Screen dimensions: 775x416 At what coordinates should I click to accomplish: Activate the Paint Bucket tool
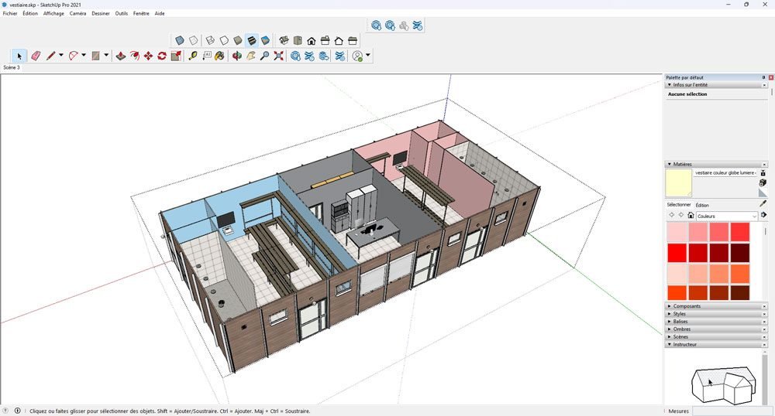coord(220,56)
